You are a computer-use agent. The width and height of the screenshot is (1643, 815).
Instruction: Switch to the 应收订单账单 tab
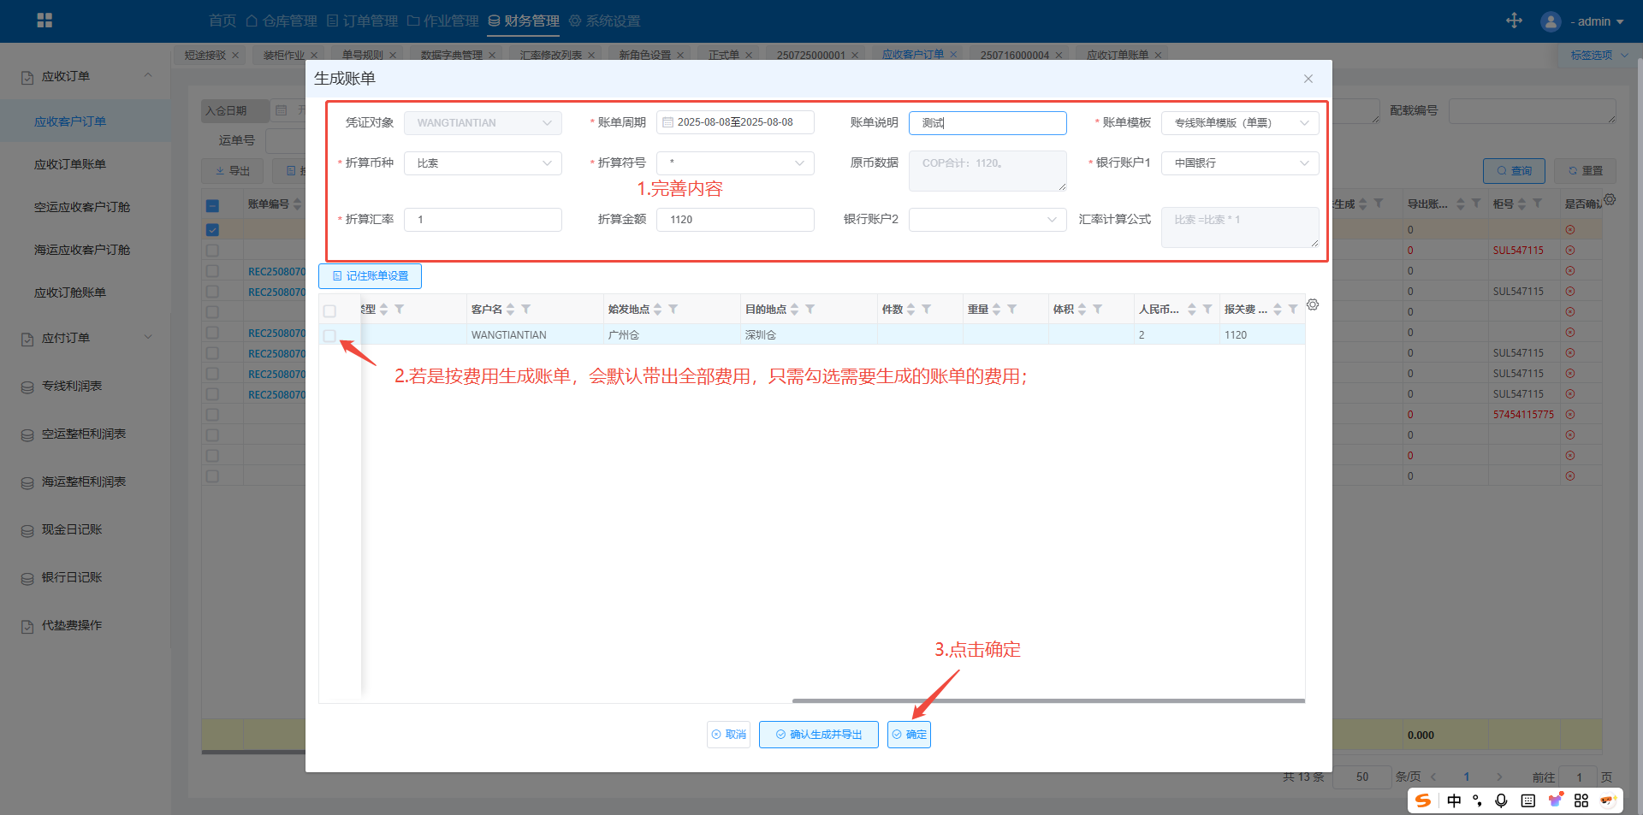[1117, 55]
